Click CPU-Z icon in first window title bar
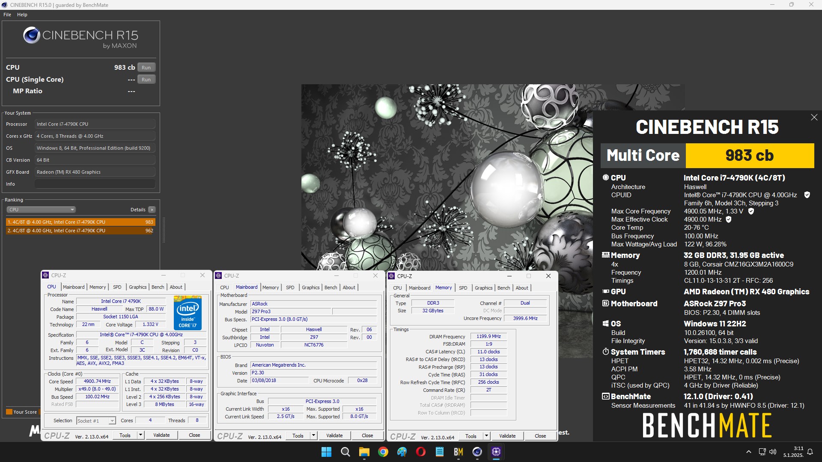The height and width of the screenshot is (462, 822). point(46,275)
